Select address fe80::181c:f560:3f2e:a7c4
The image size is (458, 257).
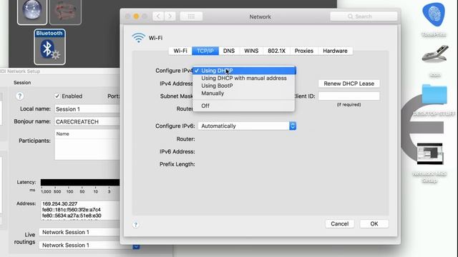[x=72, y=209]
